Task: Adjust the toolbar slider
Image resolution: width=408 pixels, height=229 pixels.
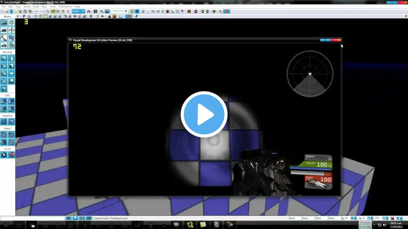Action: click(x=120, y=11)
